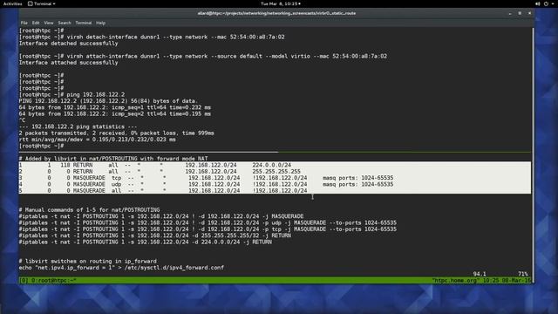Click '# Manual commands of 1-5' comment
Image resolution: width=558 pixels, height=314 pixels.
click(89, 210)
